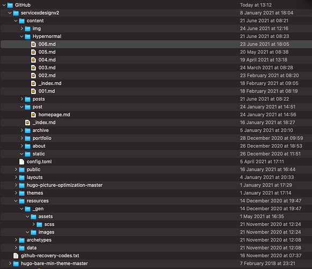Expand the posts folder chevron
312x269 pixels.
21,99
